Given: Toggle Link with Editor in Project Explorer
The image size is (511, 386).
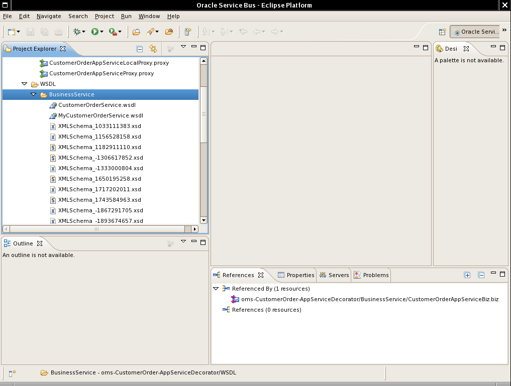Looking at the screenshot, I should click(x=153, y=49).
